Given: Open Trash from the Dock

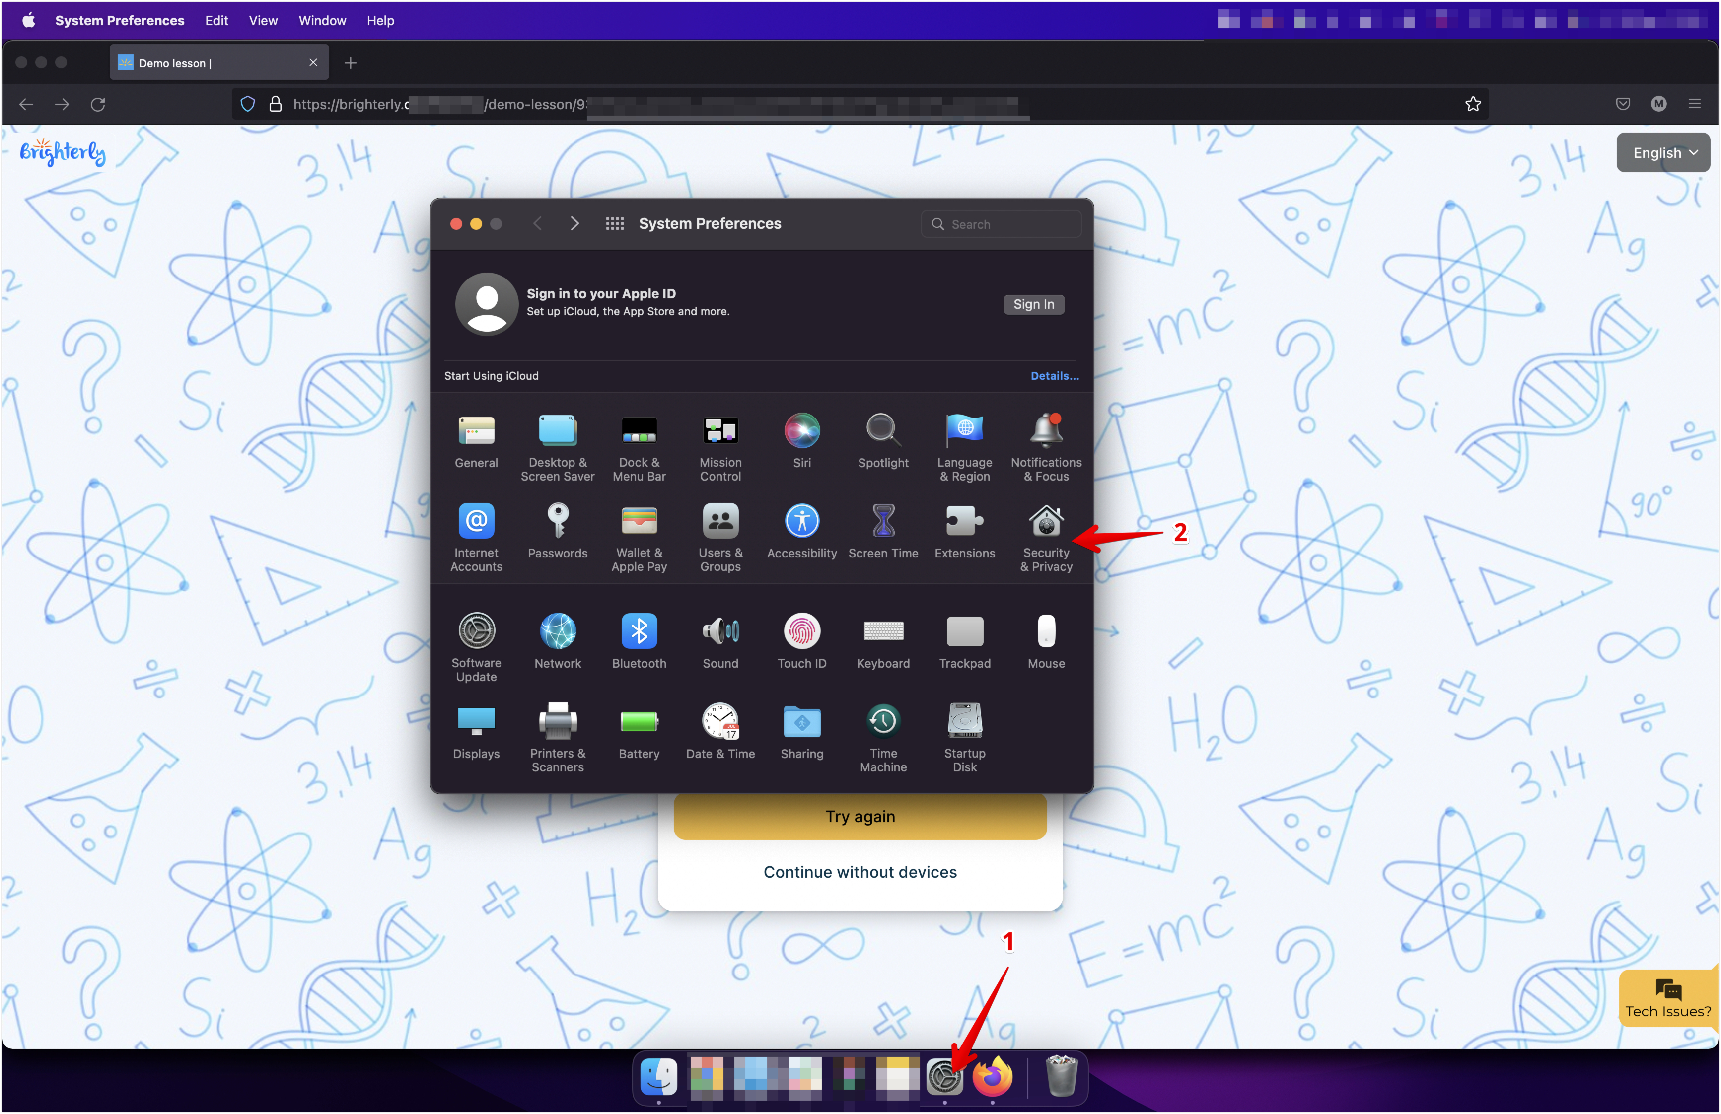Looking at the screenshot, I should coord(1061,1076).
